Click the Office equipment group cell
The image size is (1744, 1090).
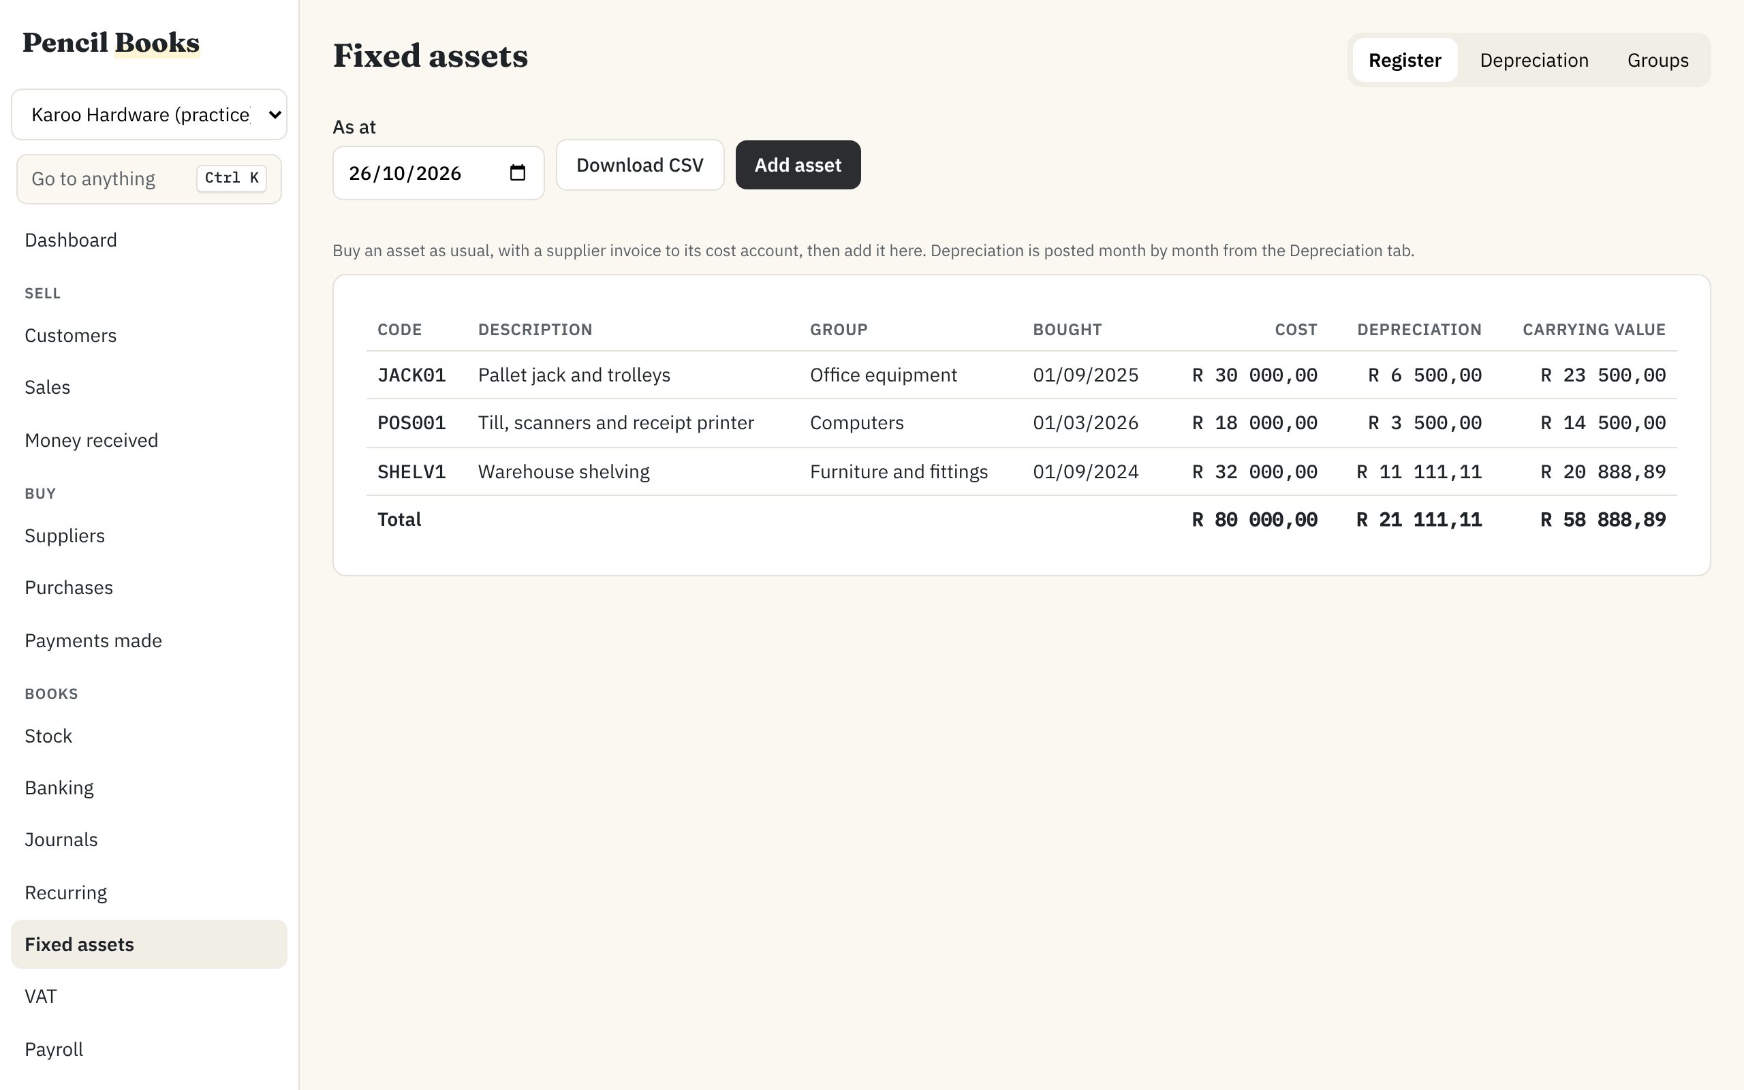tap(884, 375)
